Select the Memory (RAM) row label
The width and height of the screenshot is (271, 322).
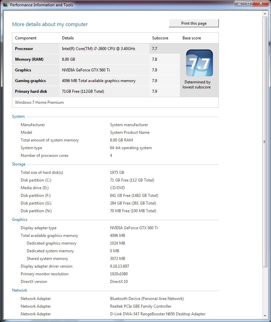29,59
